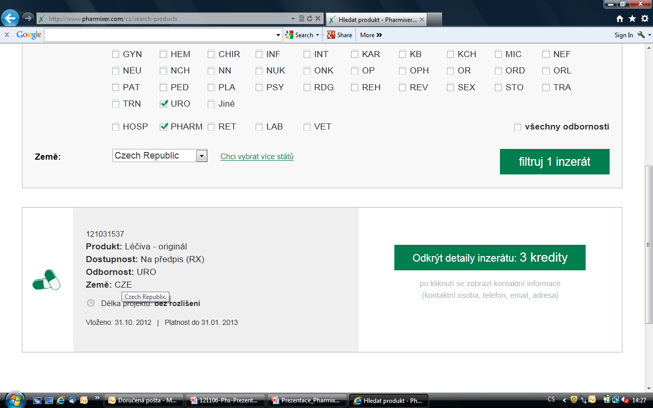Click the page vertical scrollbar
This screenshot has height=408, width=653.
coord(649,245)
